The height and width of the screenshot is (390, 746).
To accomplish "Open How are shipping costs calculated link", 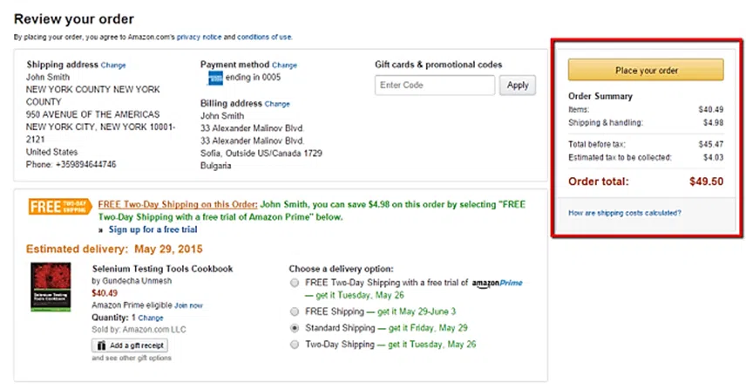I will click(x=624, y=213).
